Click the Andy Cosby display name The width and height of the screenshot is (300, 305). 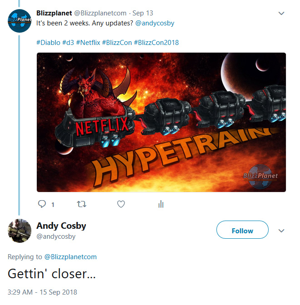[x=61, y=226]
